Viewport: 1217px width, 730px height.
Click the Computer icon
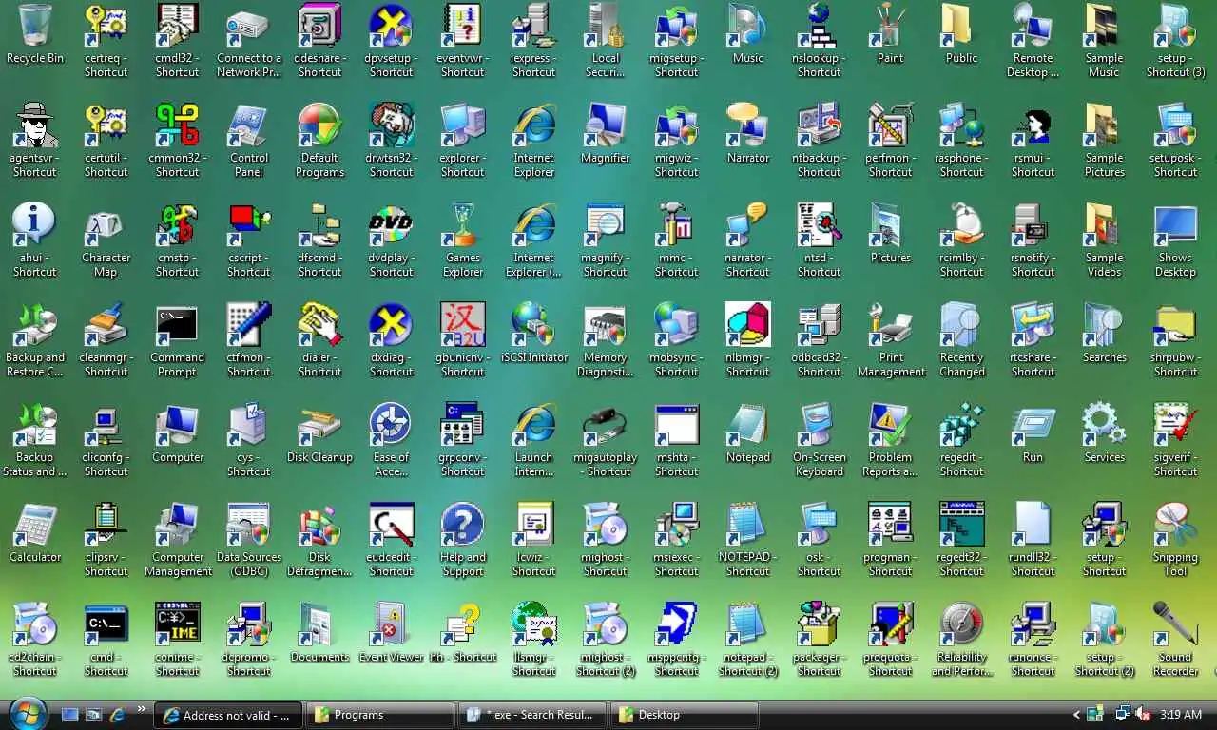click(x=178, y=425)
